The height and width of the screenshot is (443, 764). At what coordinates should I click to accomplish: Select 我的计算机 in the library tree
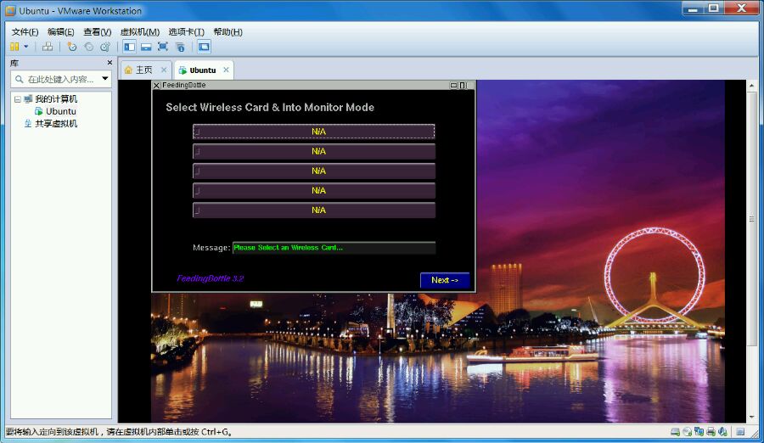(56, 99)
